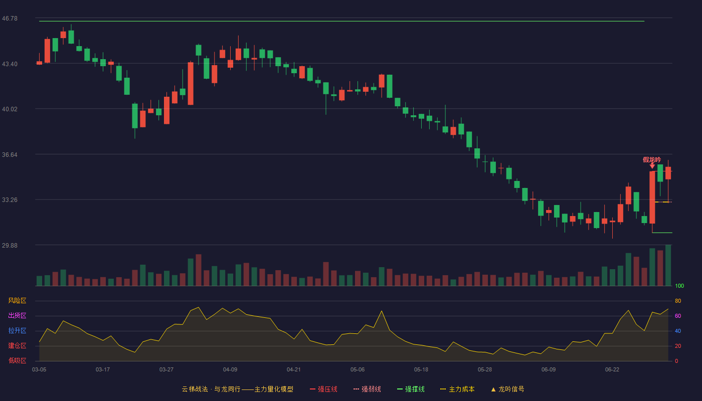Click the 建仓区 zone label

17,346
